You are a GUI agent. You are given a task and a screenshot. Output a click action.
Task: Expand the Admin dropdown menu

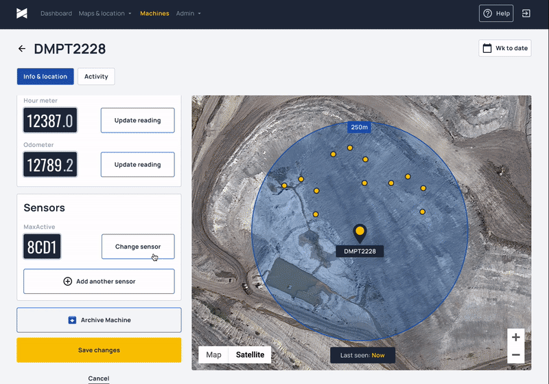pos(188,13)
